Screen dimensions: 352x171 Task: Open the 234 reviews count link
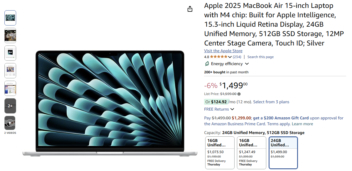pyautogui.click(x=237, y=57)
